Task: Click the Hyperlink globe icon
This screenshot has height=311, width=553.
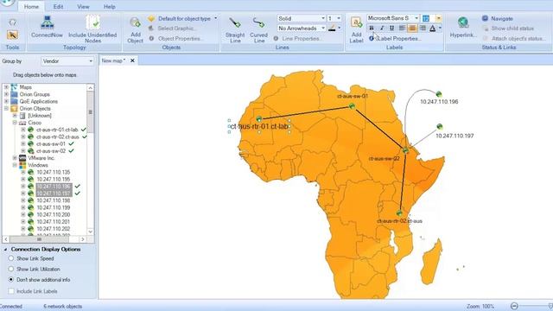Action: click(x=463, y=23)
